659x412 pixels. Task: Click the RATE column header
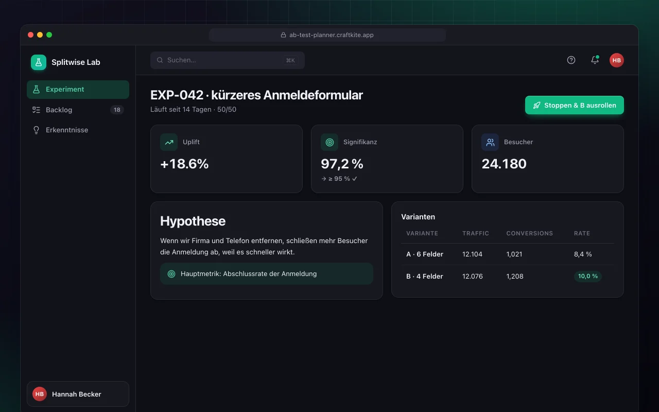tap(582, 233)
